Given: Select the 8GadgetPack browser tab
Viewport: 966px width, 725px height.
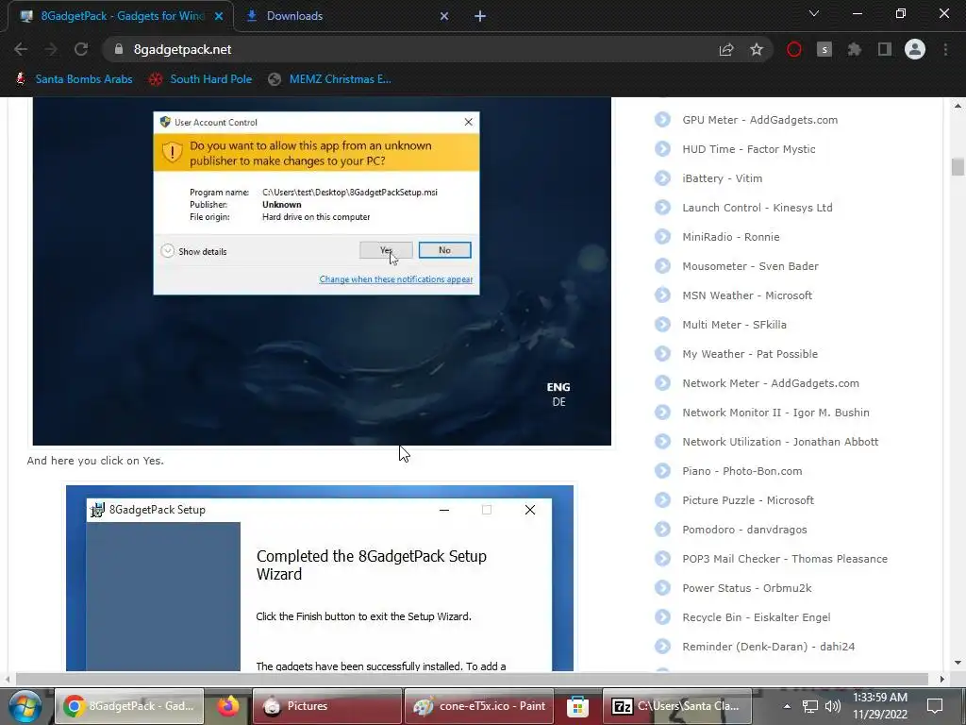Looking at the screenshot, I should coord(122,16).
